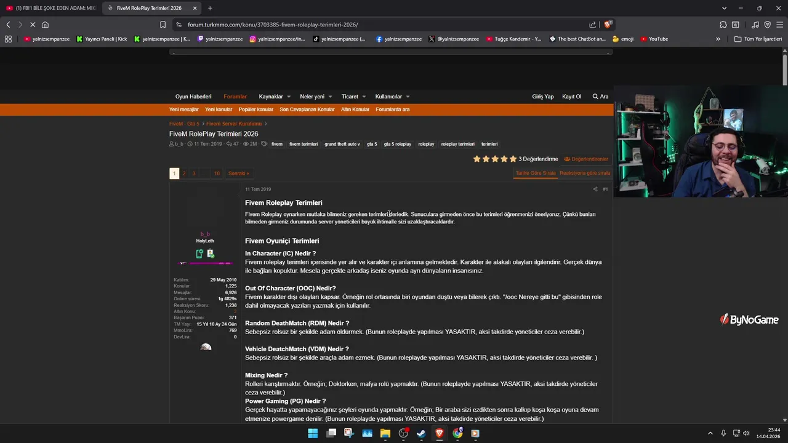Click the tag icon beside thread tags
Viewport: 788px width, 443px height.
264,144
